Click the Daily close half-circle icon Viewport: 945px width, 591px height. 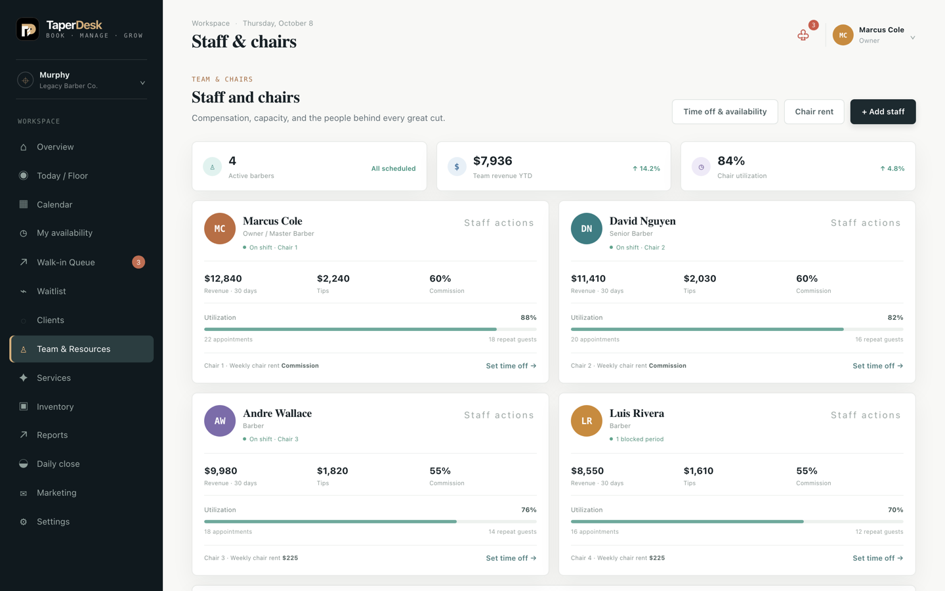click(x=24, y=464)
